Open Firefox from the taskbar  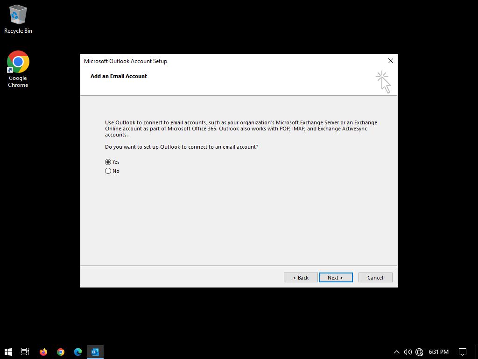pyautogui.click(x=43, y=352)
